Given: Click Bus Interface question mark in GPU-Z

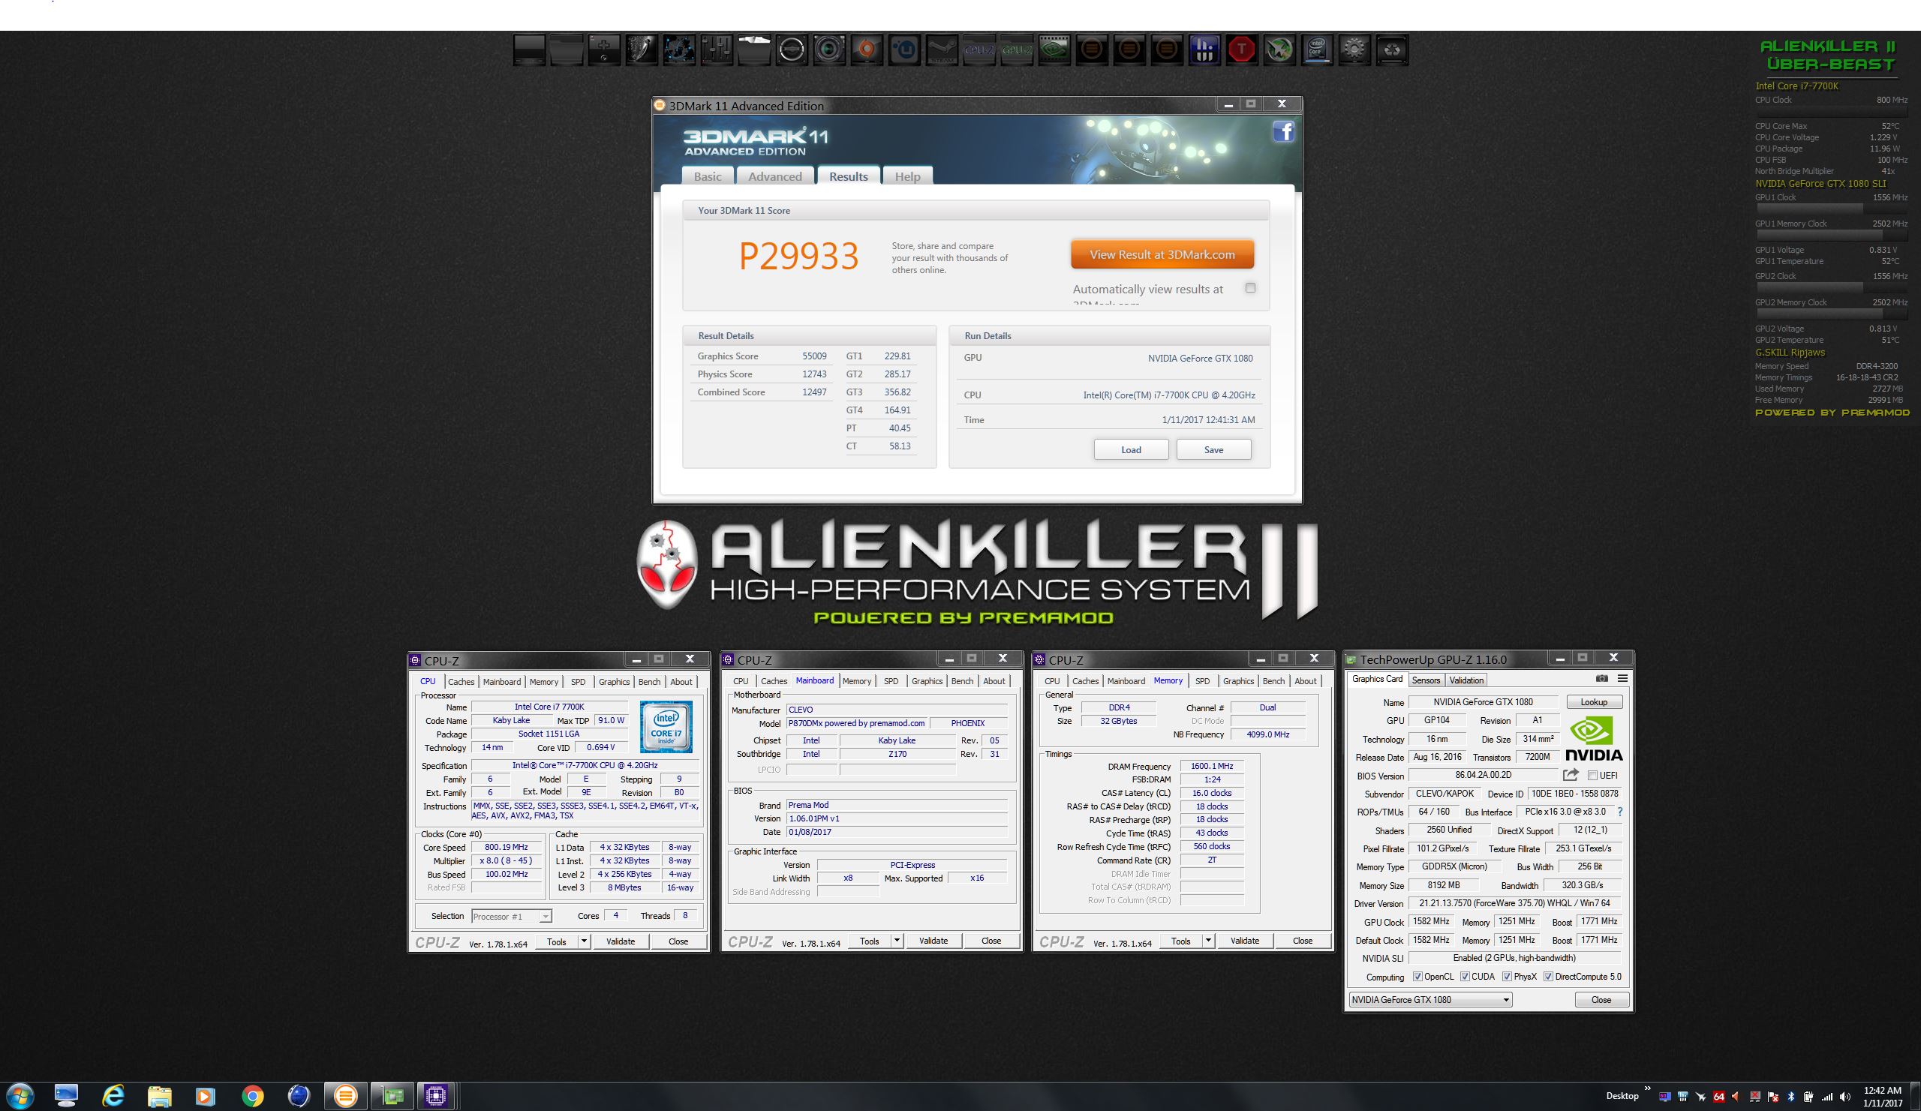Looking at the screenshot, I should 1620,812.
